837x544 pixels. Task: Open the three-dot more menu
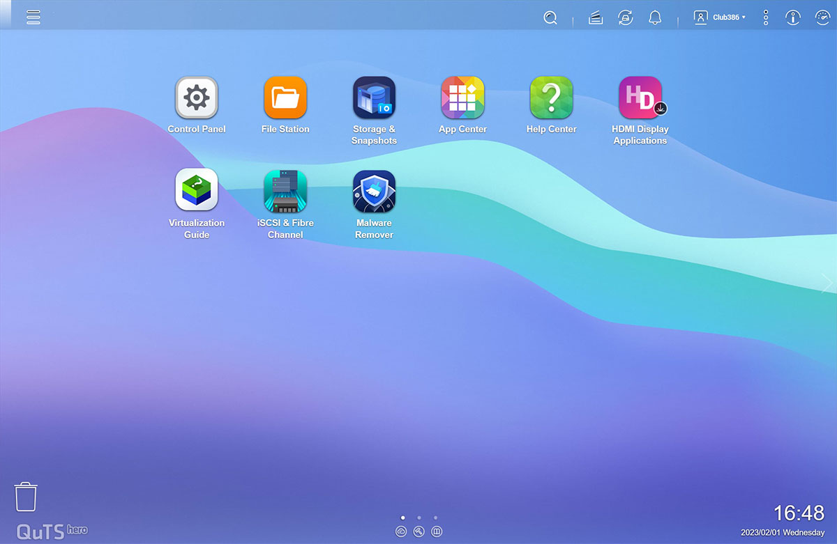[766, 18]
